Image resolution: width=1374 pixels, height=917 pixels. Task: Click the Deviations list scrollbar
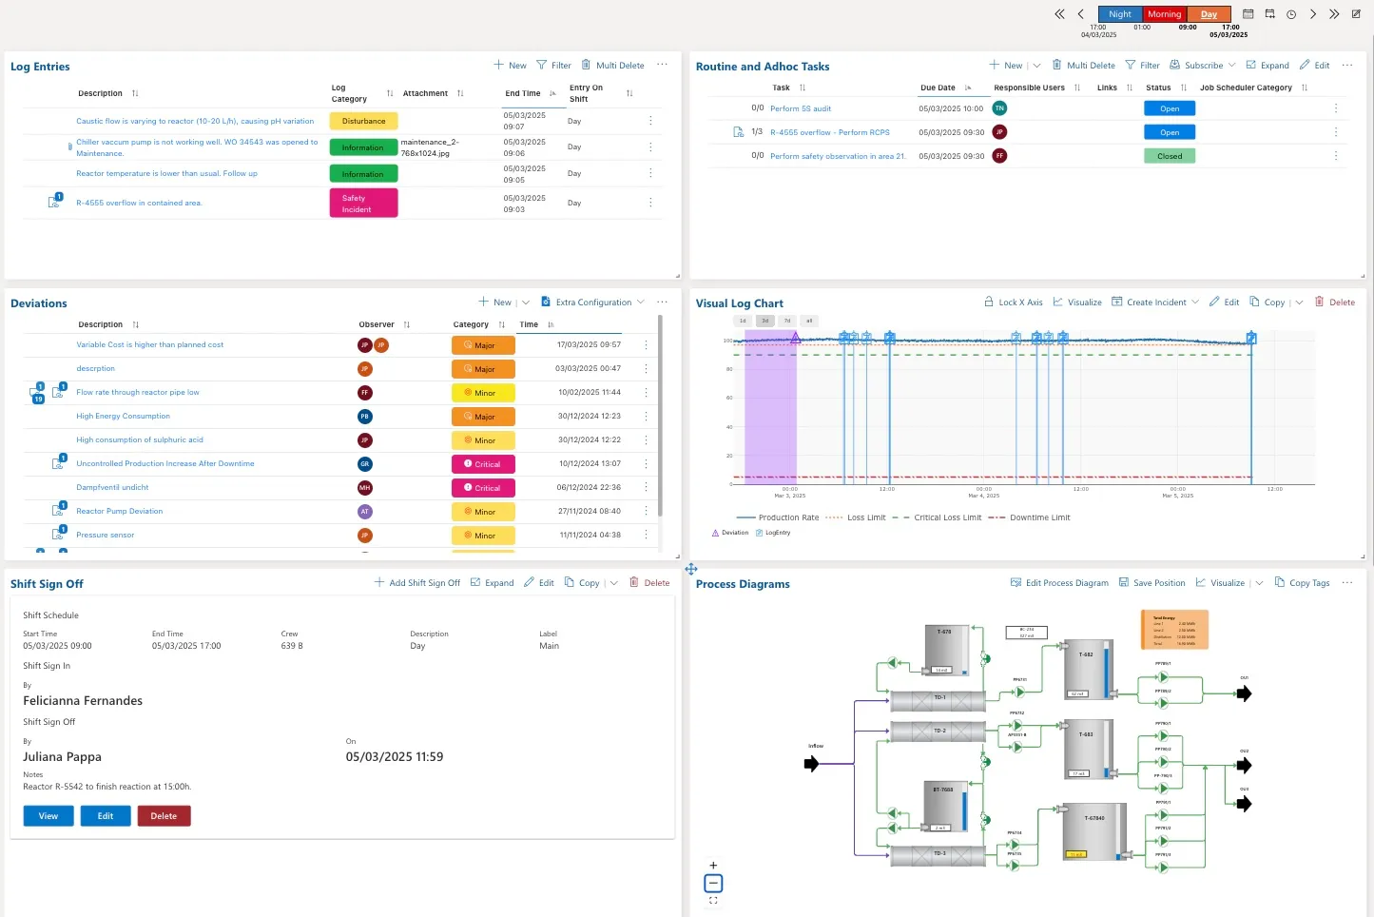pyautogui.click(x=660, y=416)
